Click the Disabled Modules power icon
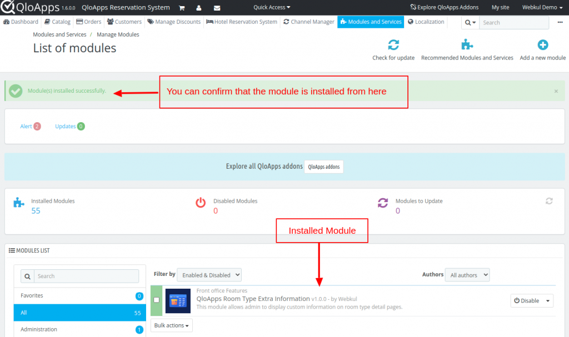This screenshot has width=569, height=337. pos(201,203)
